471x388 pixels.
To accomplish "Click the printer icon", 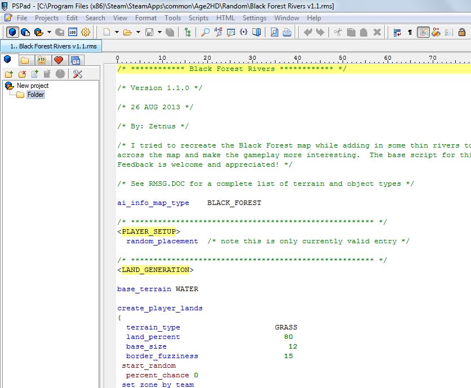I will [287, 32].
